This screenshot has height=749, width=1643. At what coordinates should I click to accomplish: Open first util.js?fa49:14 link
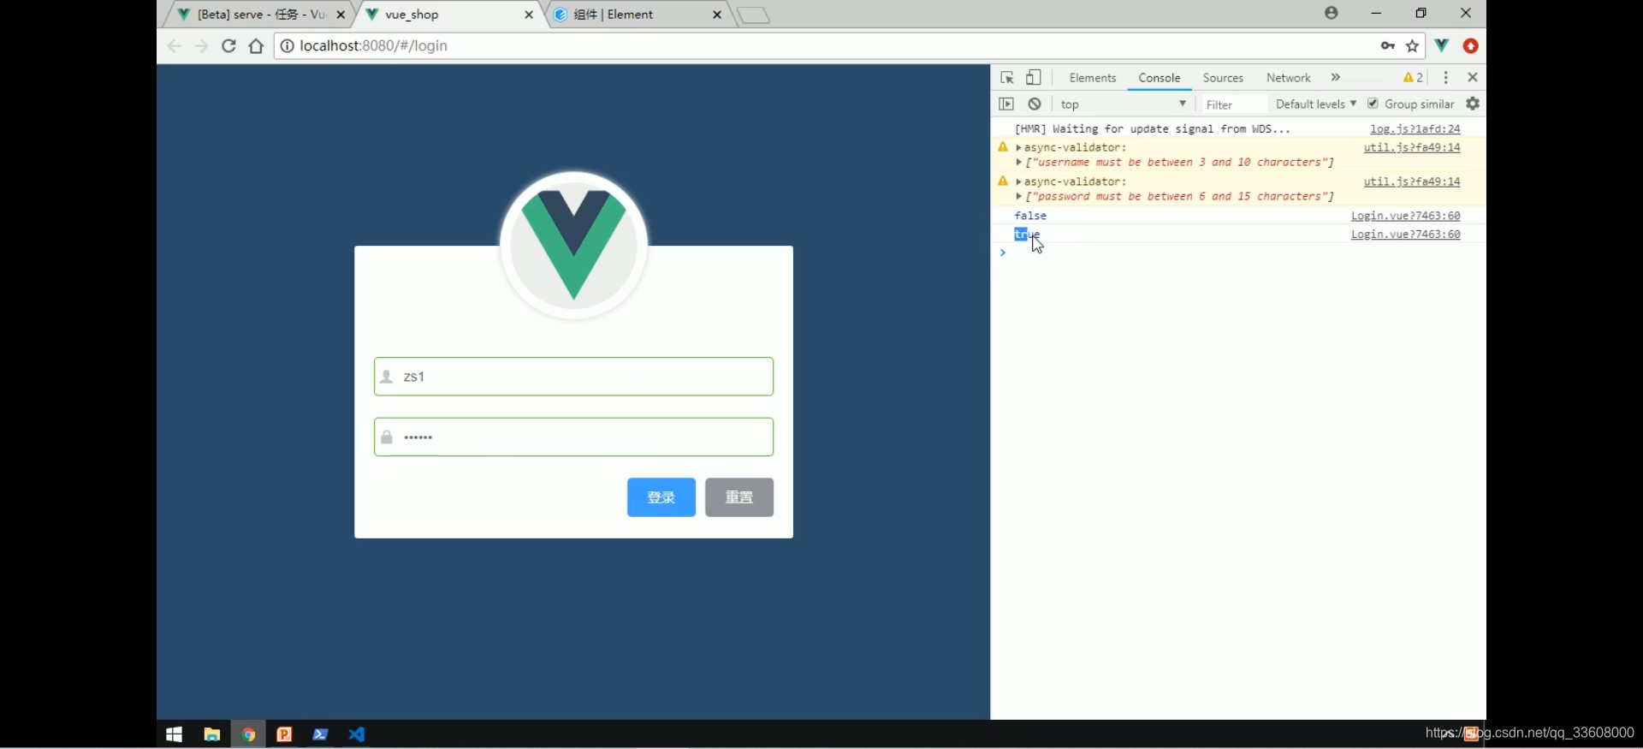coord(1412,148)
